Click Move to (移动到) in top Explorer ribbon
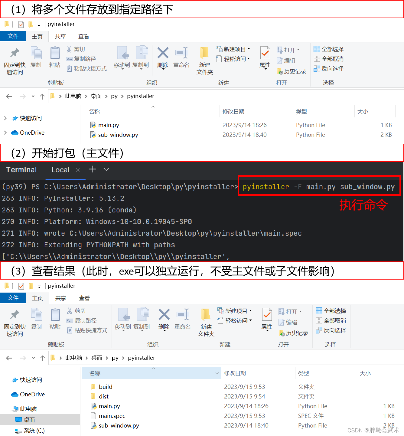Viewport: 404px width, 436px height. [x=122, y=58]
